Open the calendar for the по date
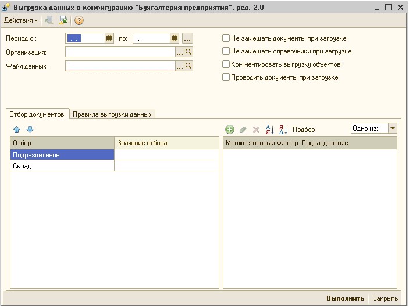The image size is (409, 306). point(175,38)
